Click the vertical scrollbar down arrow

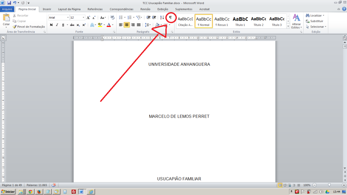(345, 168)
